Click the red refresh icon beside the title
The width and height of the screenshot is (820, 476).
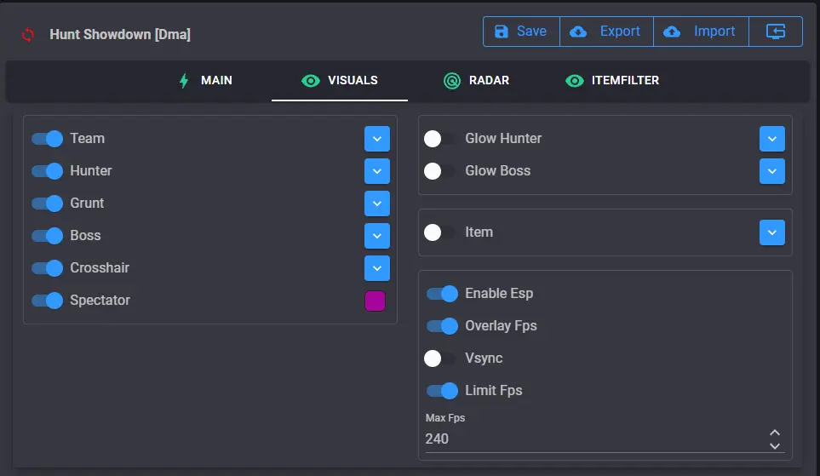28,35
